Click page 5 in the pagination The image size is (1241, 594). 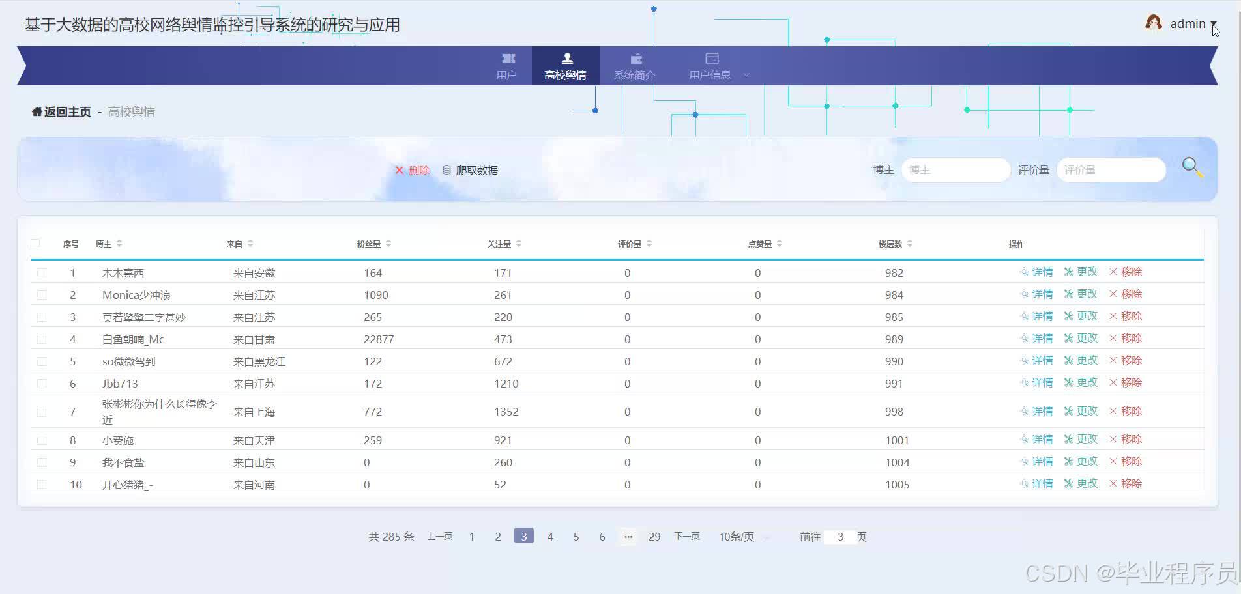576,536
